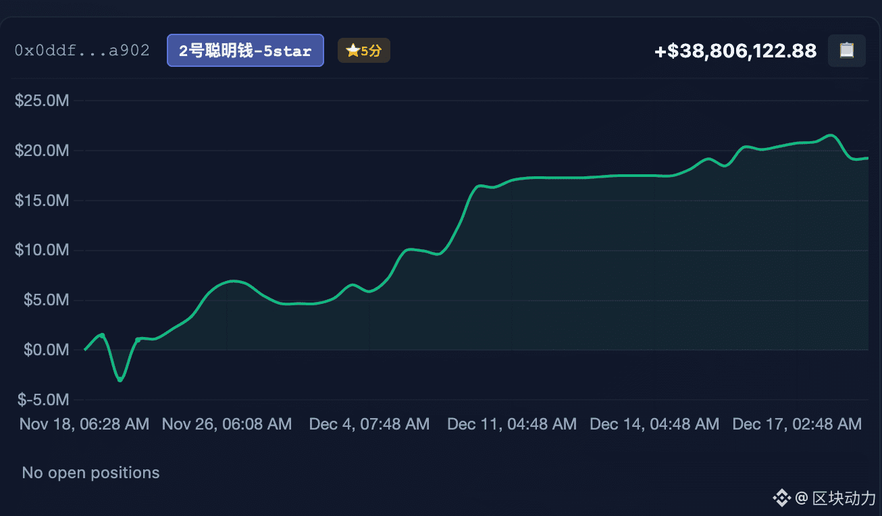882x516 pixels.
Task: Click the 2号聪明钱-5star label button
Action: [245, 51]
